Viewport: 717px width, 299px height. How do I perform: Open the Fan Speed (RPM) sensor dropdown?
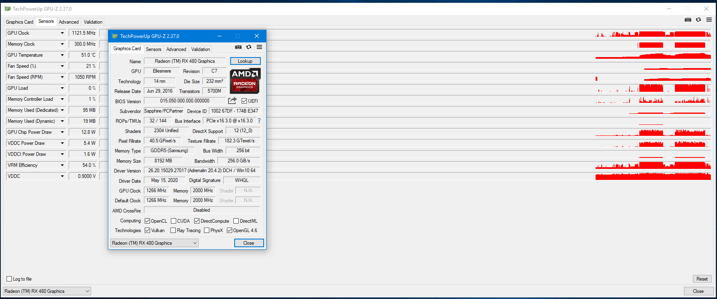pyautogui.click(x=62, y=77)
